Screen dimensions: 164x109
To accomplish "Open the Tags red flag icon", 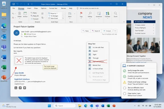I will pos(81,13).
